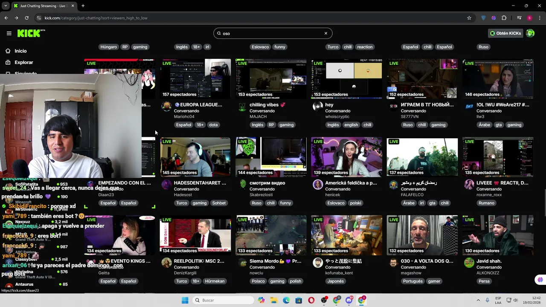Open the chilling vibes stream thumbnail
The height and width of the screenshot is (307, 546).
[271, 79]
